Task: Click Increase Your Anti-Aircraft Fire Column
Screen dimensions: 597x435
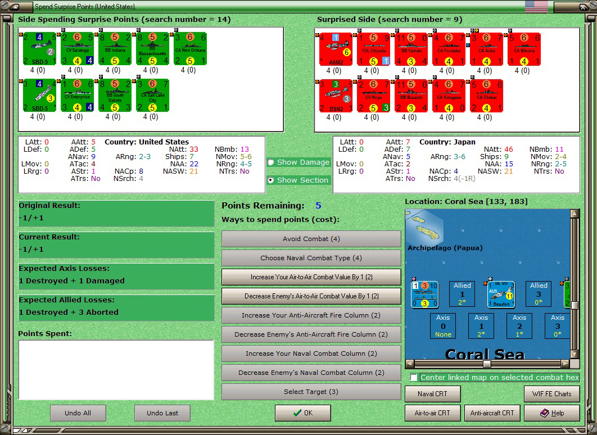Action: click(x=311, y=315)
